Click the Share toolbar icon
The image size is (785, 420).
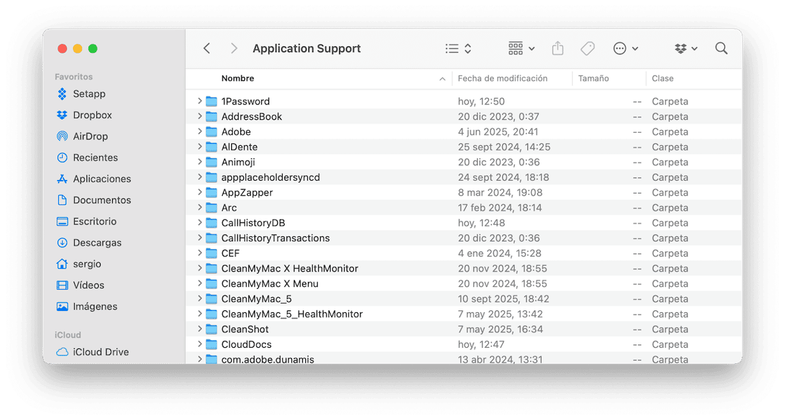[558, 48]
